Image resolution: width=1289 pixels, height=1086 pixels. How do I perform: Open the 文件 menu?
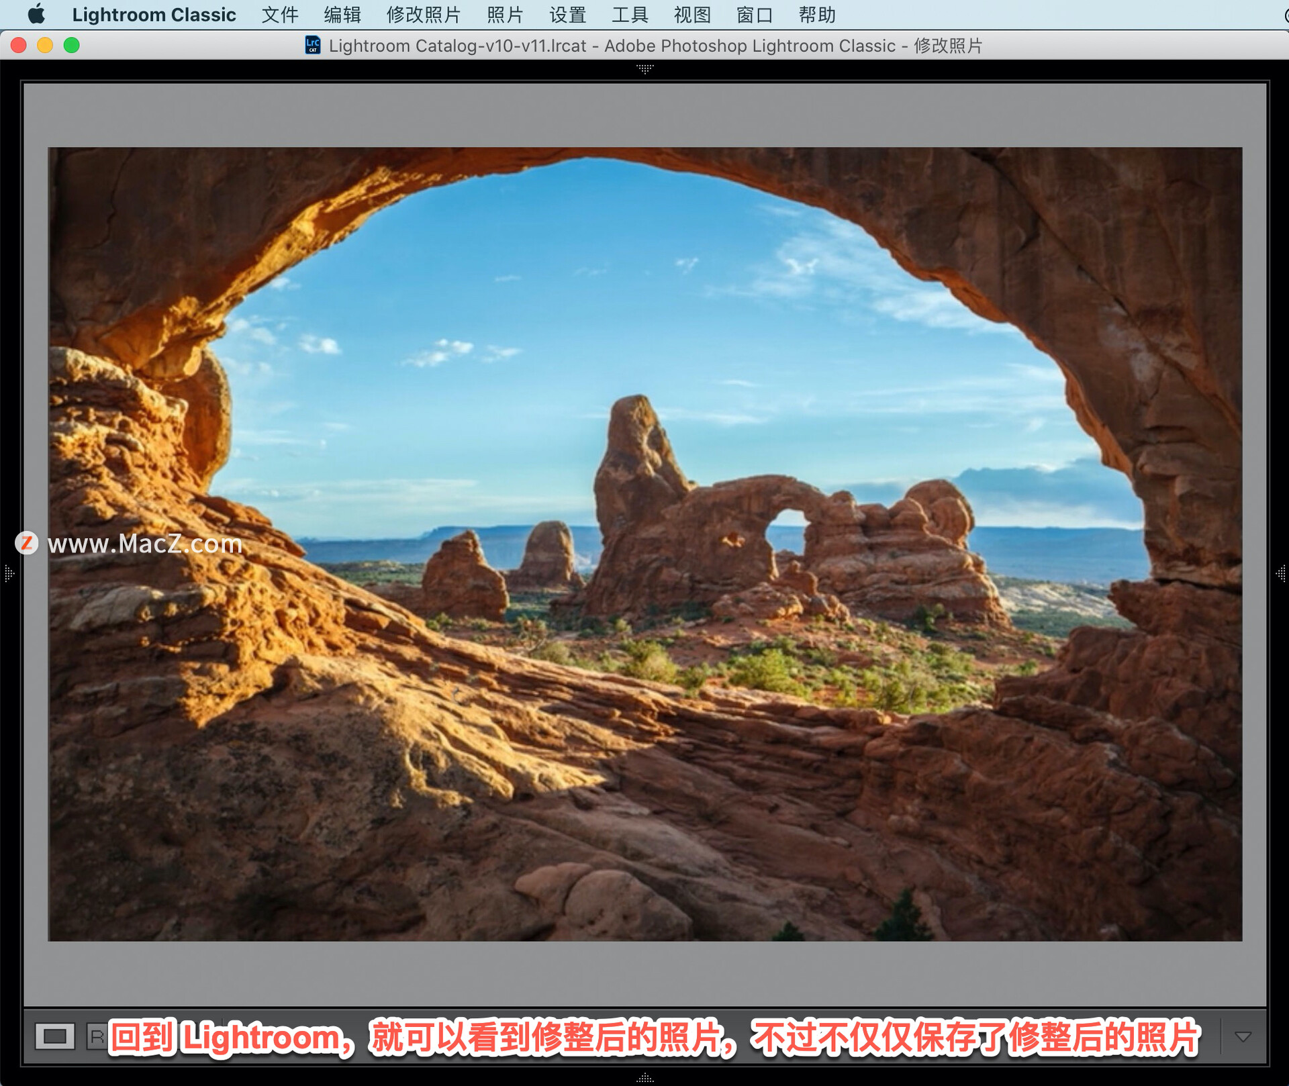click(280, 14)
